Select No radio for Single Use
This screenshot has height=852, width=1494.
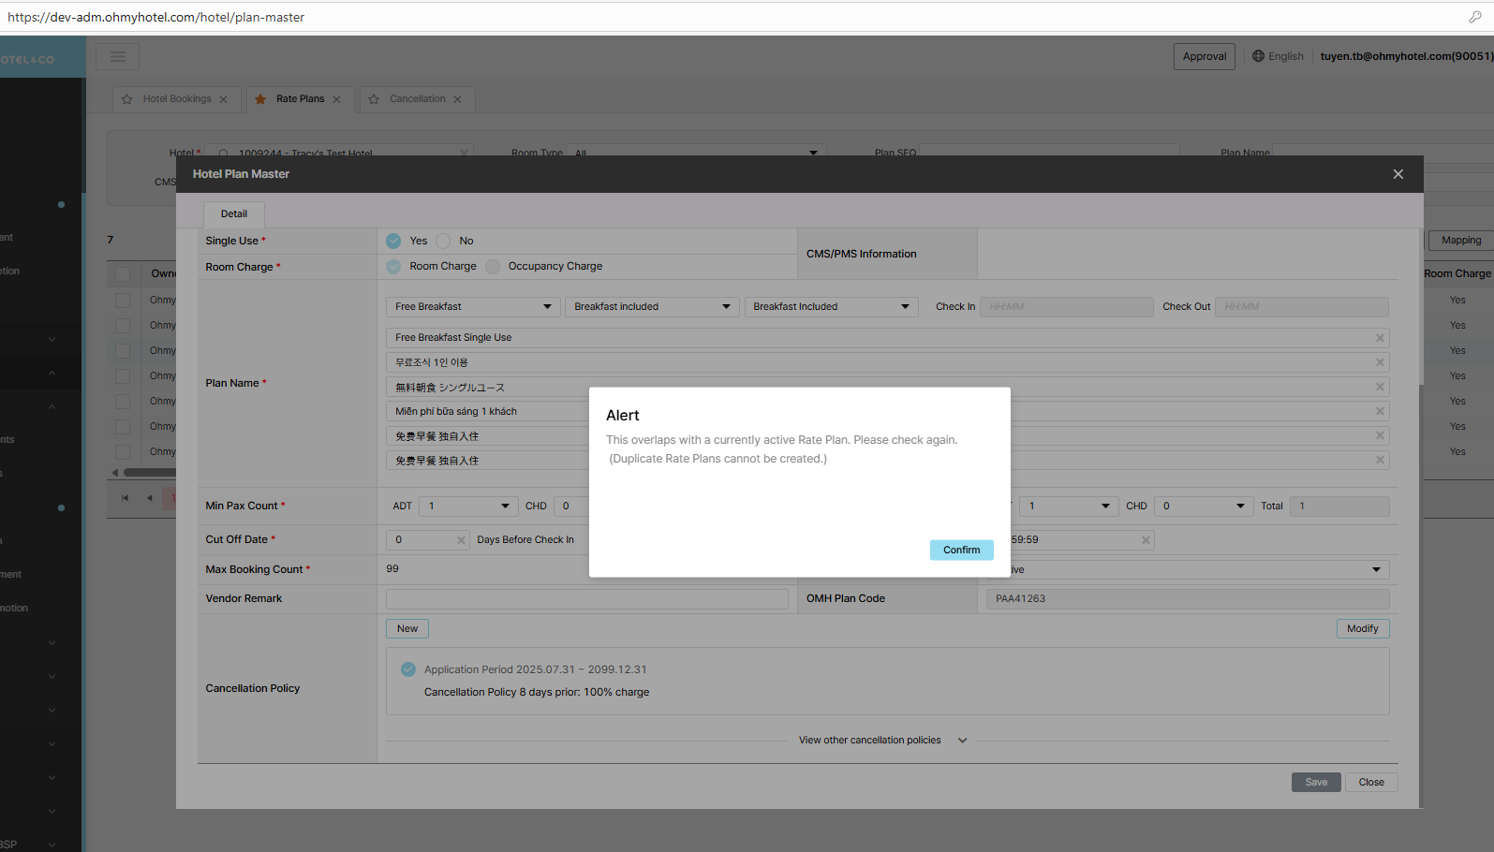click(444, 241)
